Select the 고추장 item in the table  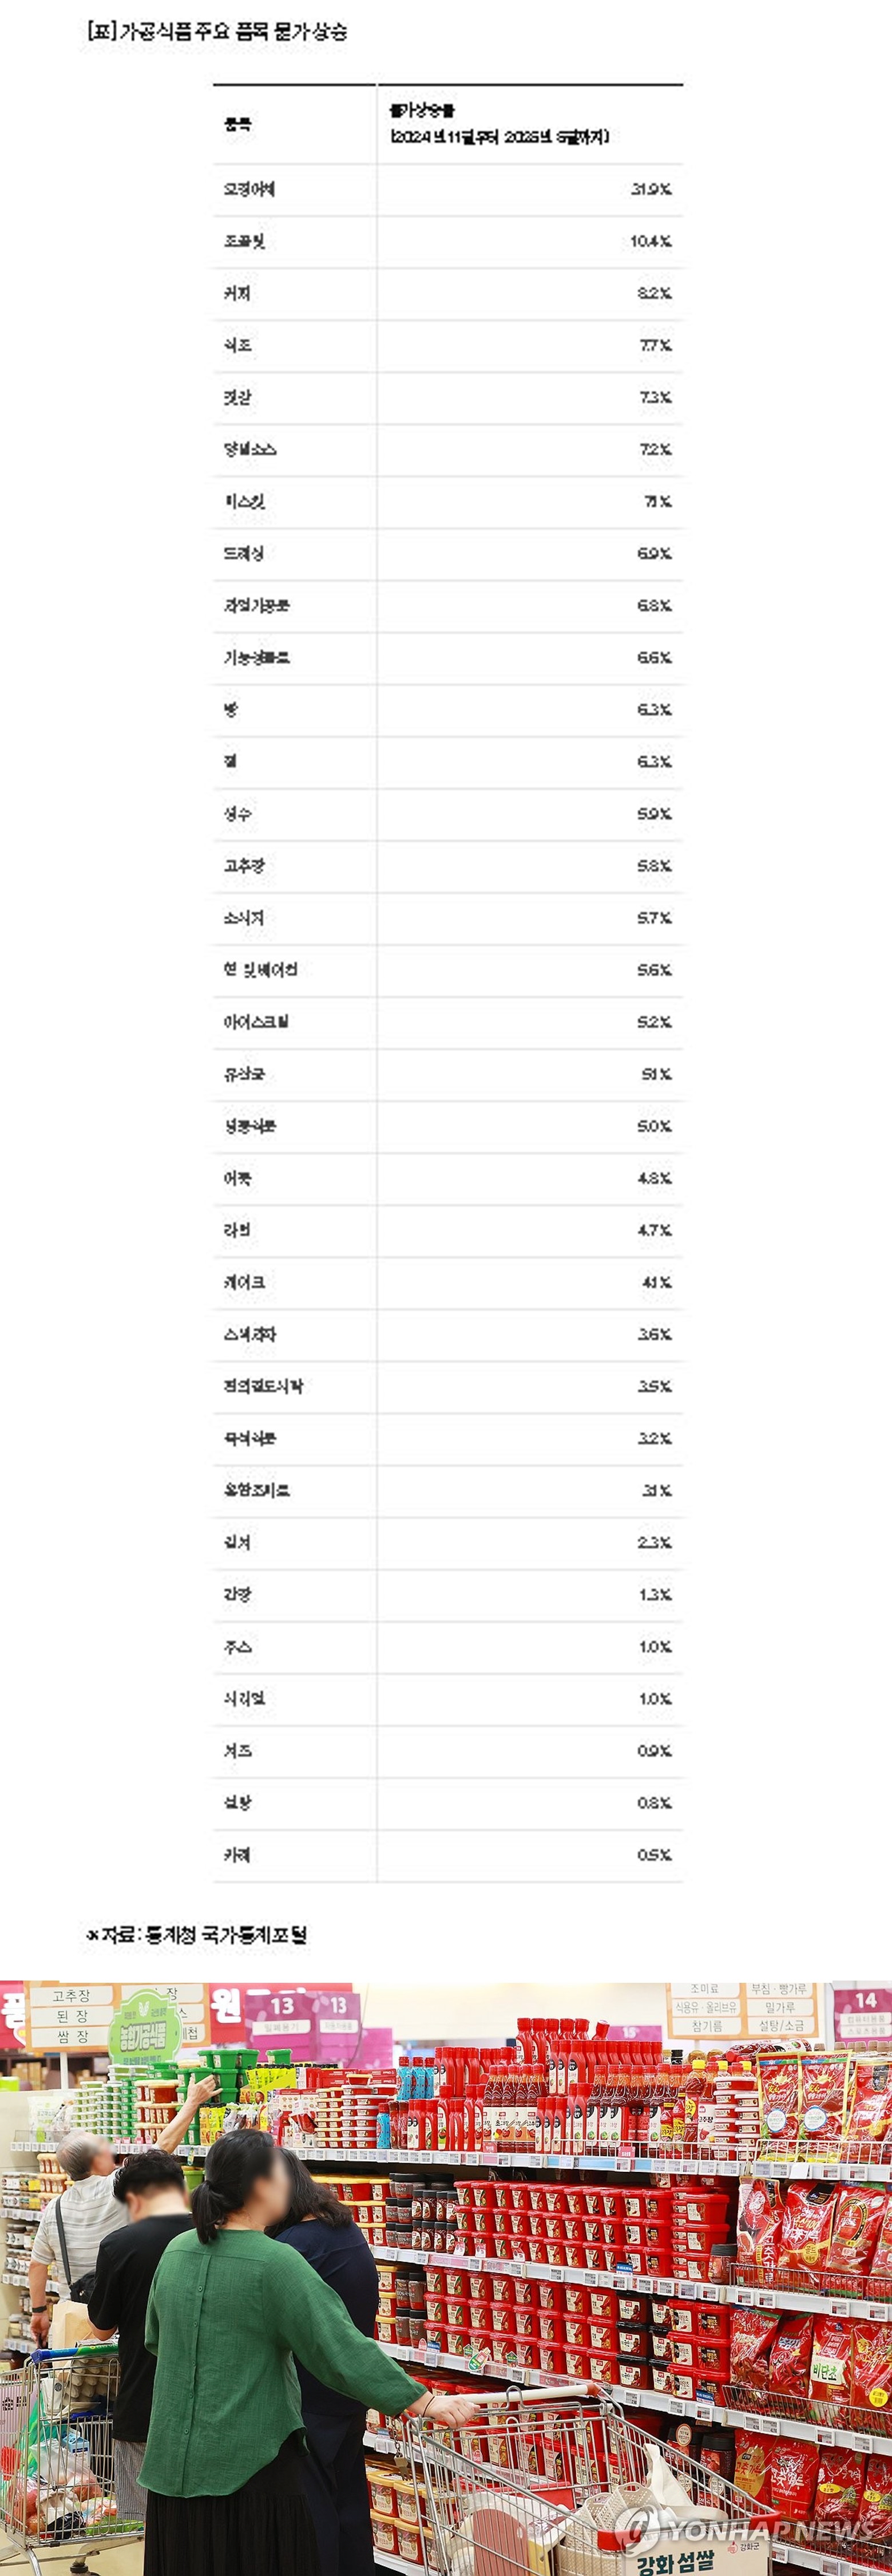(244, 866)
